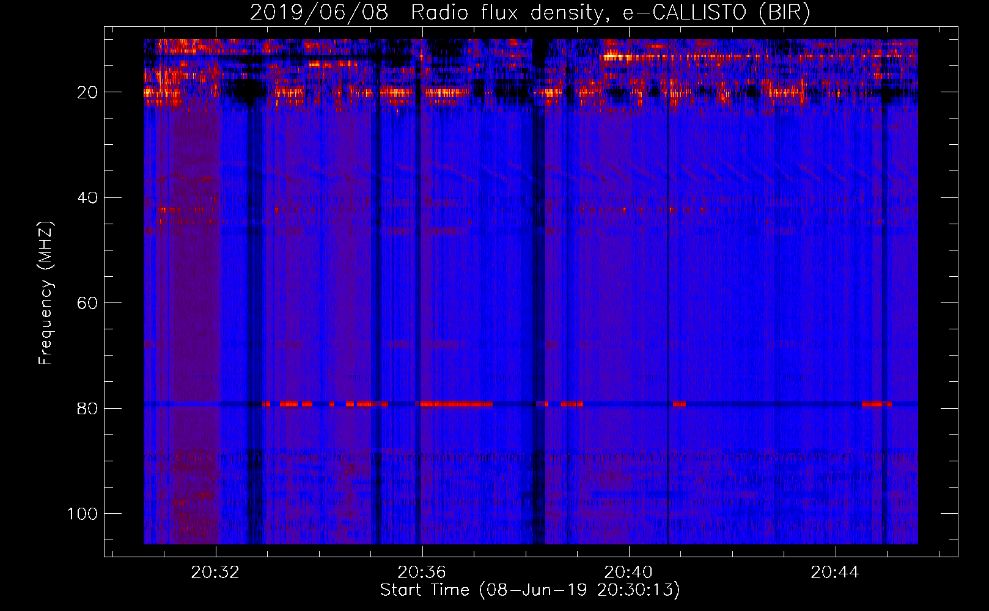This screenshot has width=989, height=611.
Task: Select the 20:32 time tick label
Action: coord(215,573)
